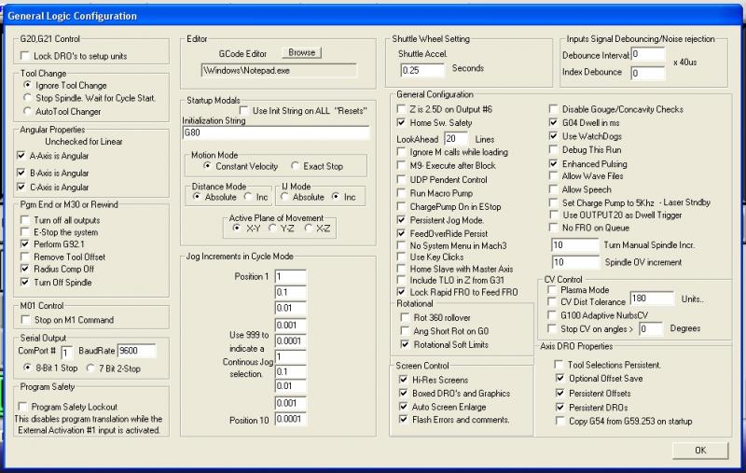Screen dimensions: 746x473
Task: Select Y-Z active plane
Action: click(272, 229)
